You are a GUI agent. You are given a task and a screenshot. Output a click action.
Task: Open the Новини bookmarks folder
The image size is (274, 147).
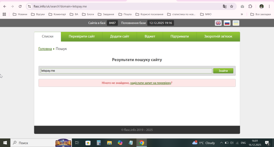[20, 14]
